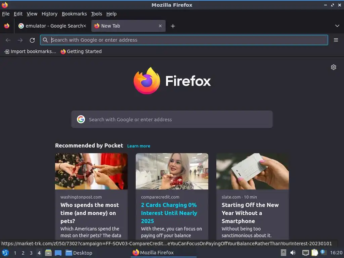Screen dimensions: 344x258
Task: Open the credit card woman thumbnail
Action: [x=172, y=171]
